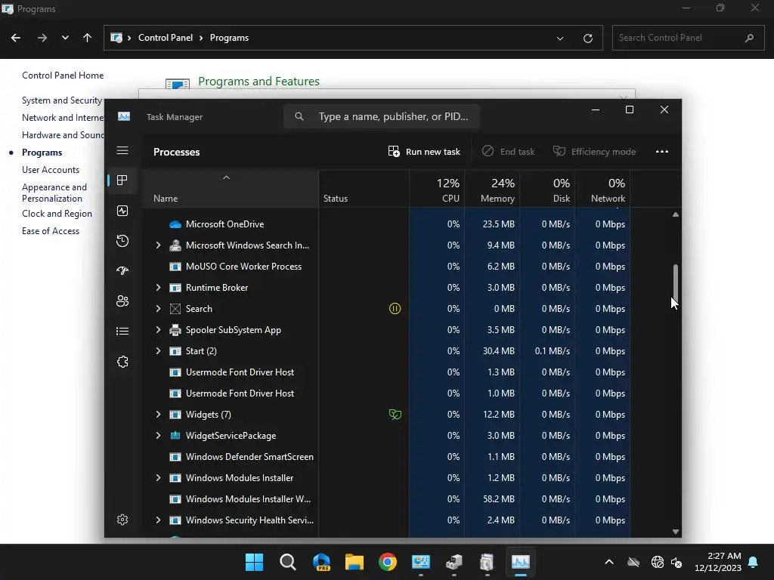Open the three-dot more options menu
Viewport: 774px width, 580px height.
pos(662,151)
